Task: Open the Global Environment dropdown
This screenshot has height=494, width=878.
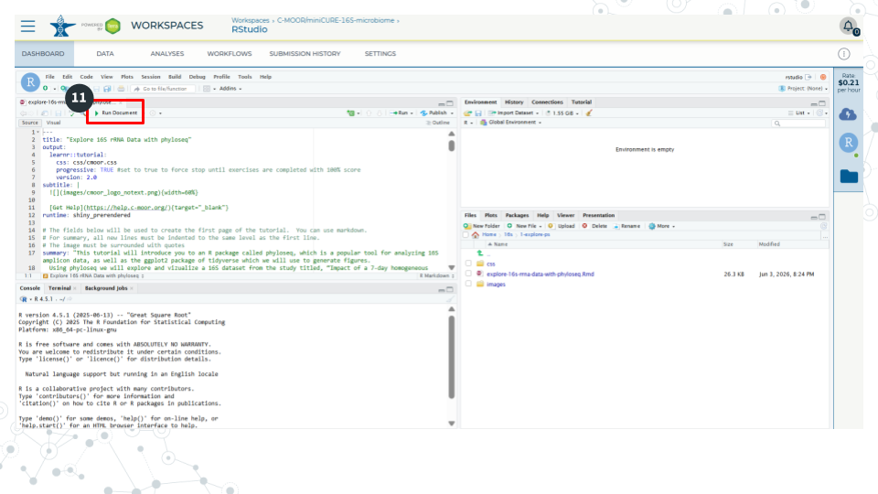Action: coord(510,122)
